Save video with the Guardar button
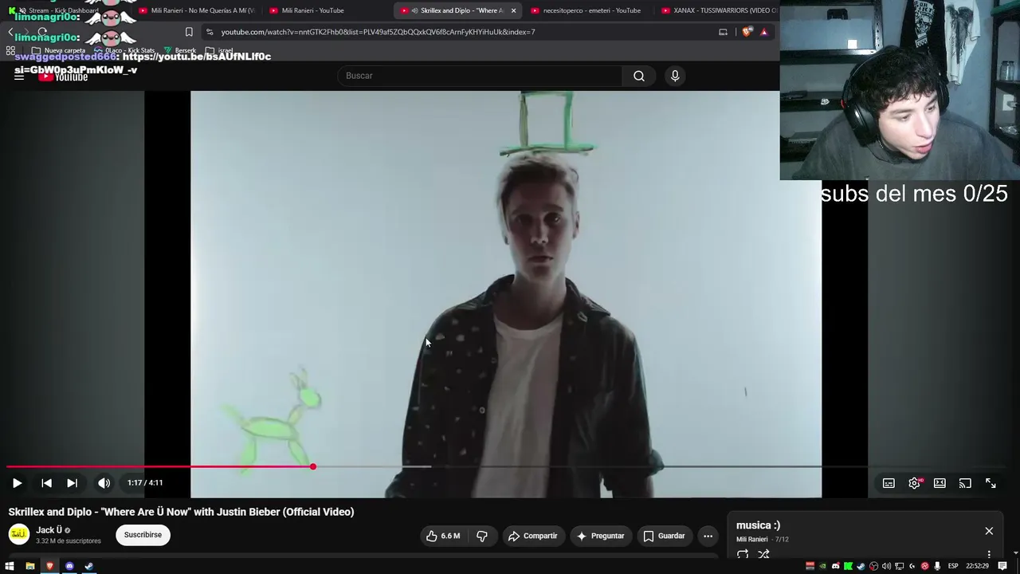Viewport: 1020px width, 574px height. click(664, 536)
